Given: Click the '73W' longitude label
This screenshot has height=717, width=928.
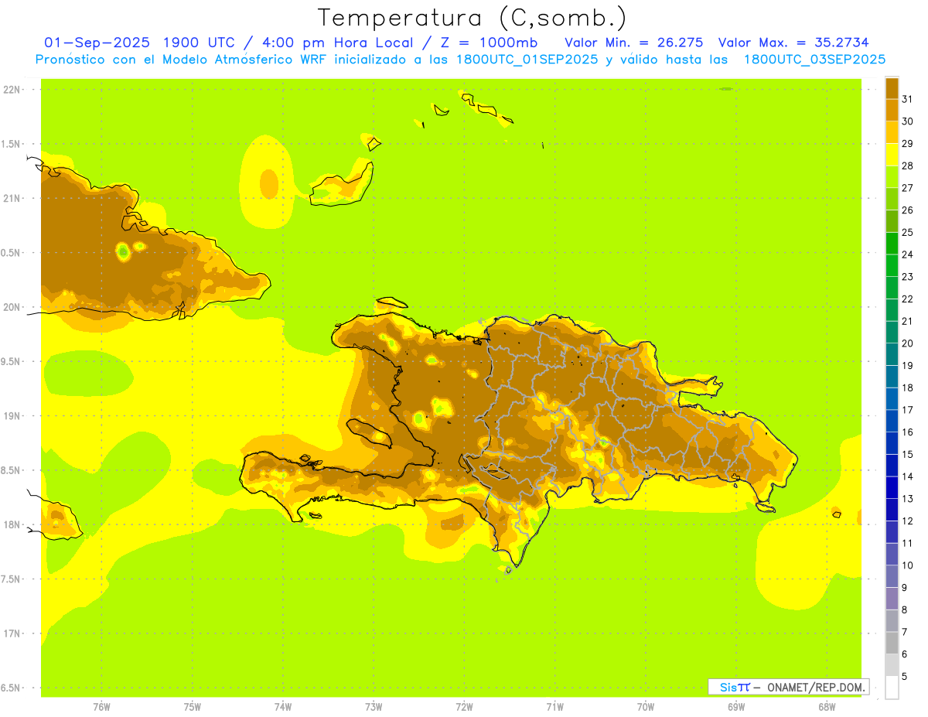Looking at the screenshot, I should click(374, 707).
